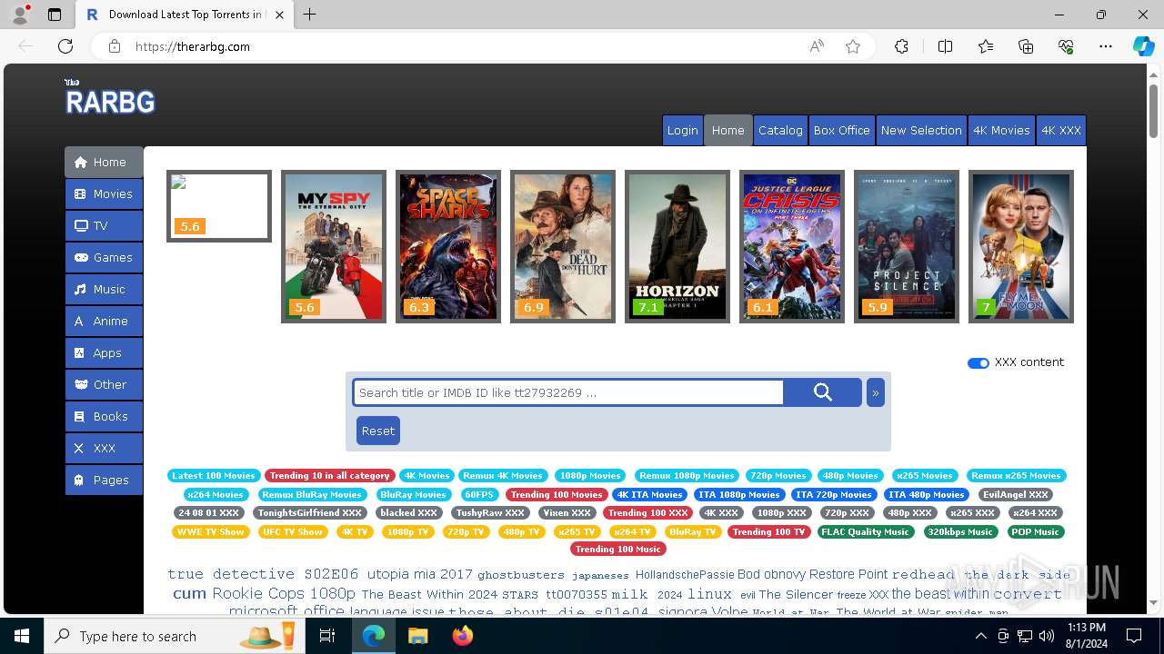1164x654 pixels.
Task: Click the browser address bar URL
Action: point(193,46)
